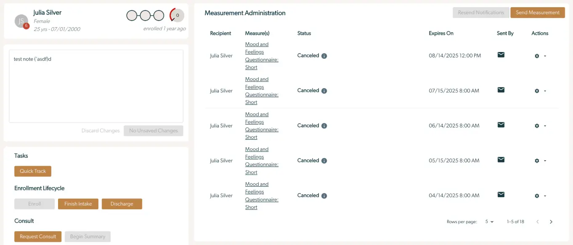Open the gear actions icon on the first measurement row
The width and height of the screenshot is (573, 245).
click(x=537, y=55)
